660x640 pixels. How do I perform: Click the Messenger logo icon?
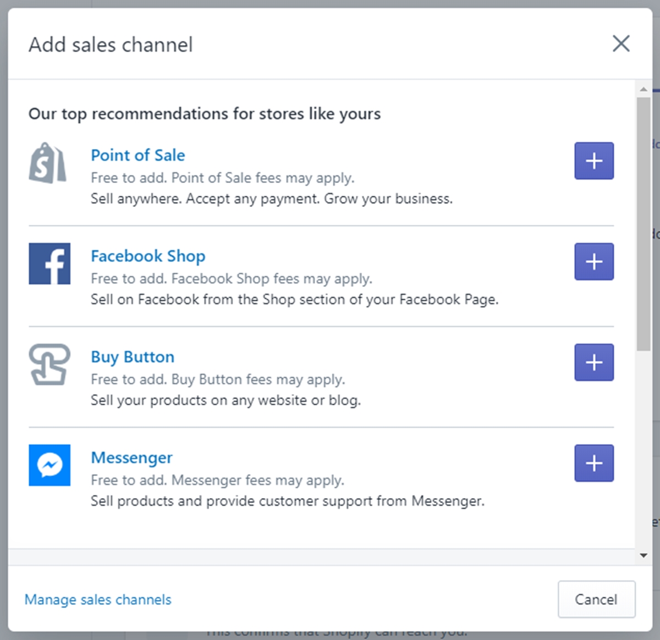coord(50,465)
